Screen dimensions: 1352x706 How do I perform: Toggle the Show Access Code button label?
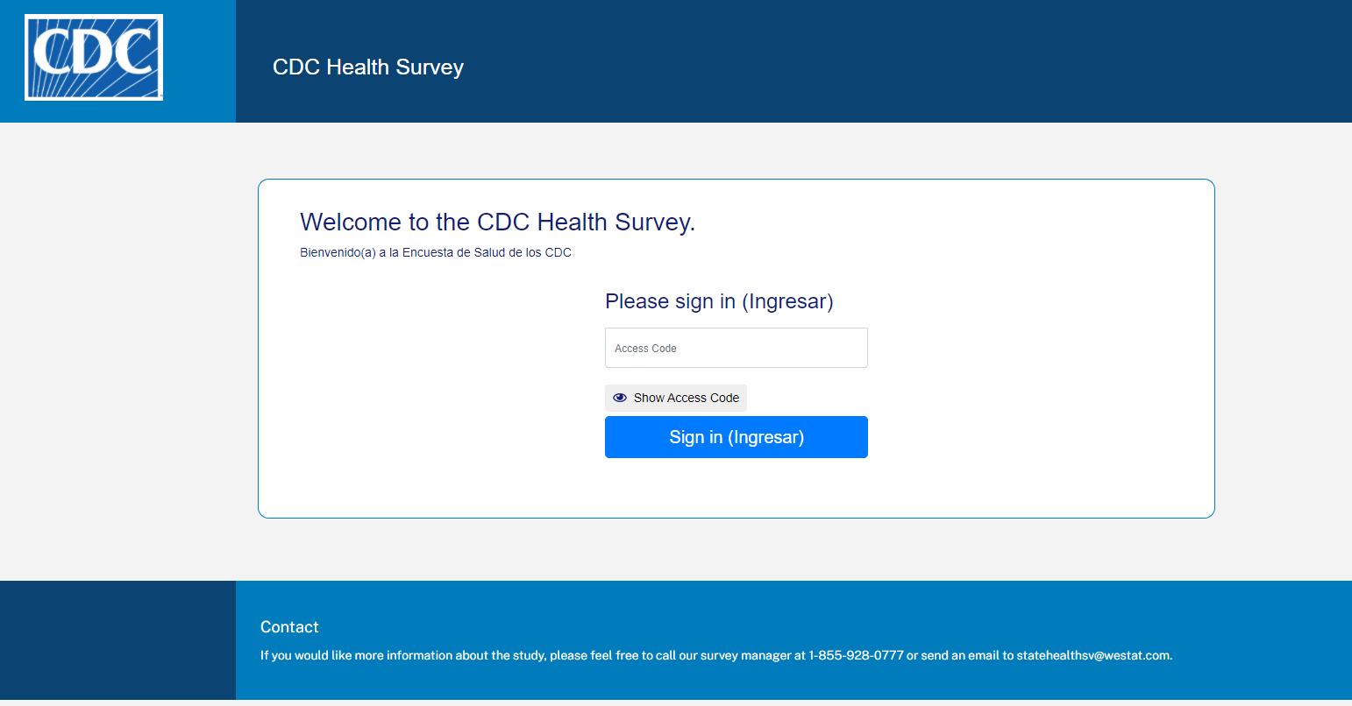click(x=686, y=398)
